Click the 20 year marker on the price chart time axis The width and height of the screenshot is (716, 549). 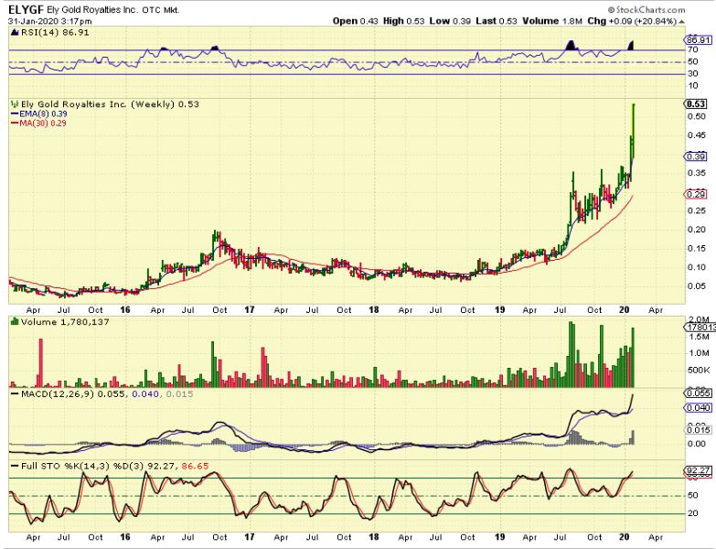625,309
